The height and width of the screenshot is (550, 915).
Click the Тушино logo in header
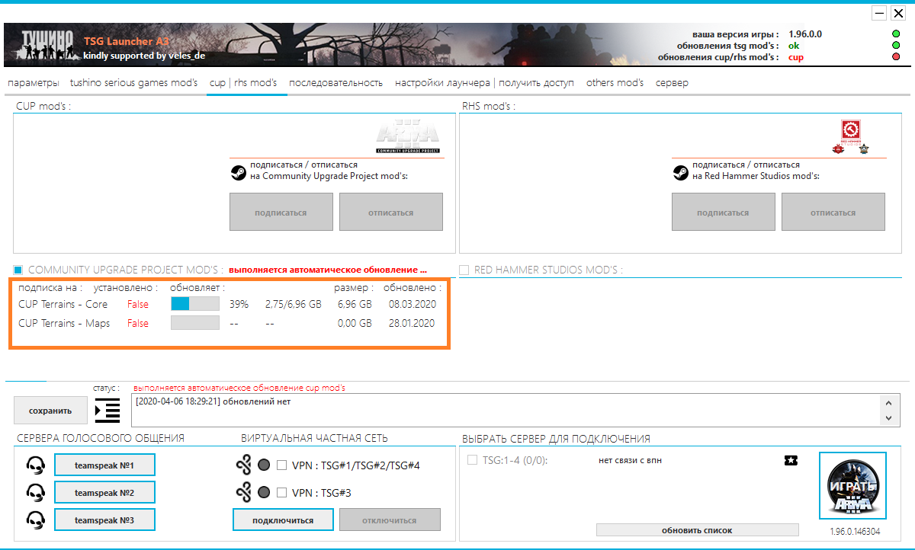[47, 45]
